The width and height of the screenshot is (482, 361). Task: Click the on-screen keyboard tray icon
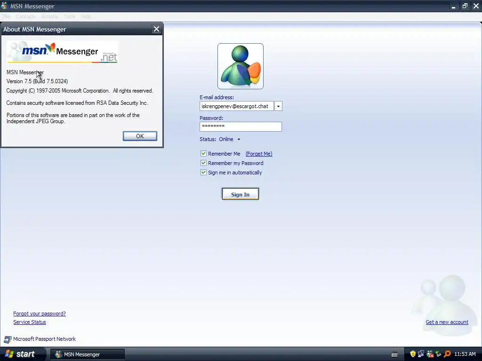click(394, 354)
